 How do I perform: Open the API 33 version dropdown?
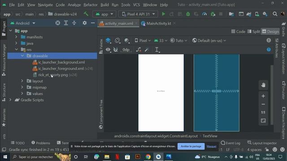[161, 41]
